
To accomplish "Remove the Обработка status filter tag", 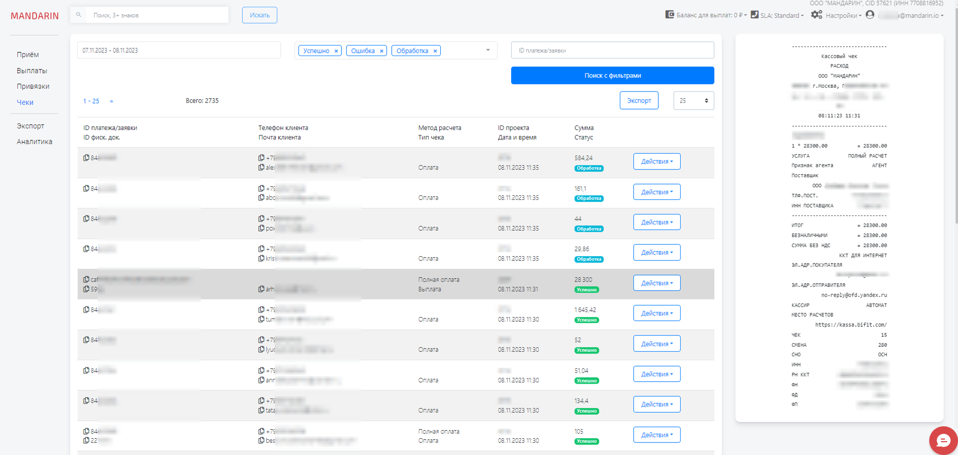I will [x=435, y=51].
